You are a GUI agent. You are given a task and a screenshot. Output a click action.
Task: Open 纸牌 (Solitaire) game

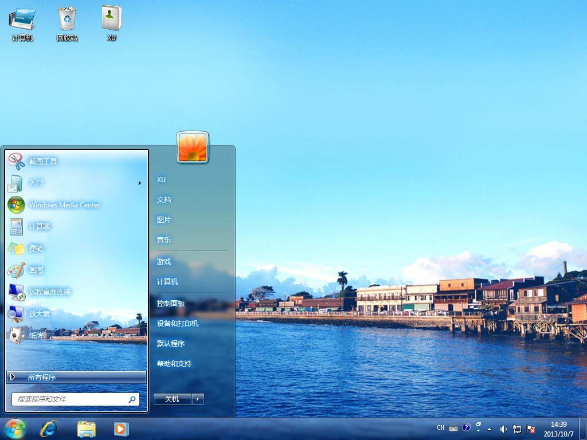tap(36, 336)
